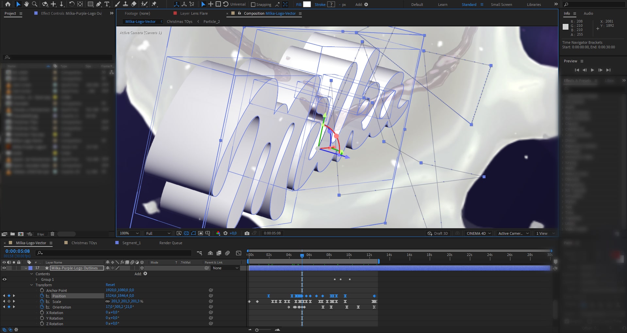The height and width of the screenshot is (333, 627).
Task: Click the Home icon in the toolbar
Action: [8, 4]
